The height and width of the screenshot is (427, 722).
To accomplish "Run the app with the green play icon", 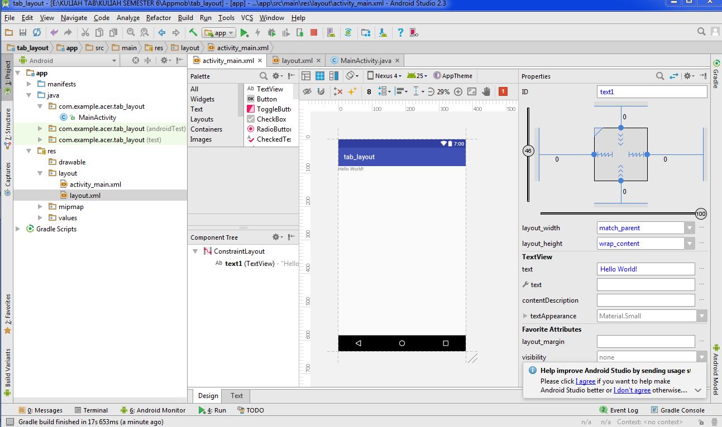I will [x=245, y=33].
